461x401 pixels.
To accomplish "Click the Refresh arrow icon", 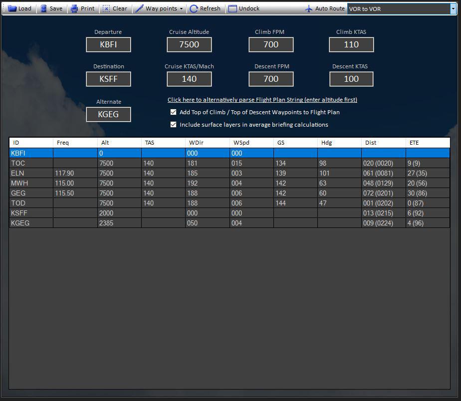I will [194, 8].
